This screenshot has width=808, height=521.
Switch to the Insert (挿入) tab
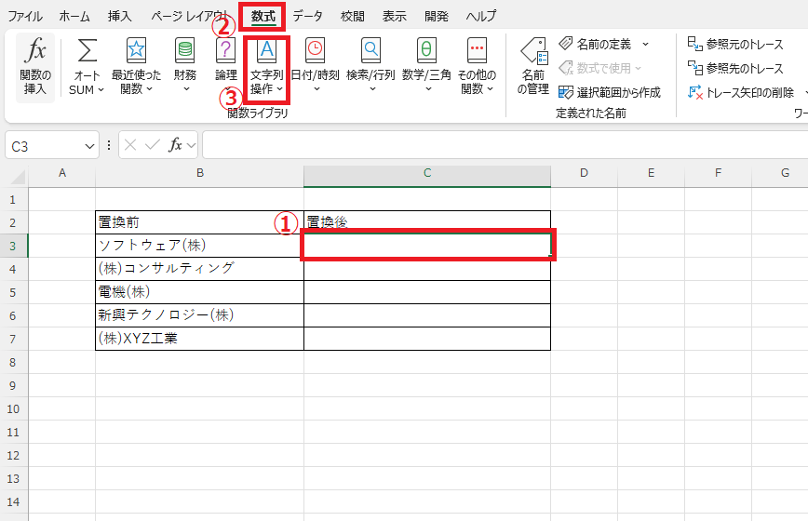pos(119,16)
